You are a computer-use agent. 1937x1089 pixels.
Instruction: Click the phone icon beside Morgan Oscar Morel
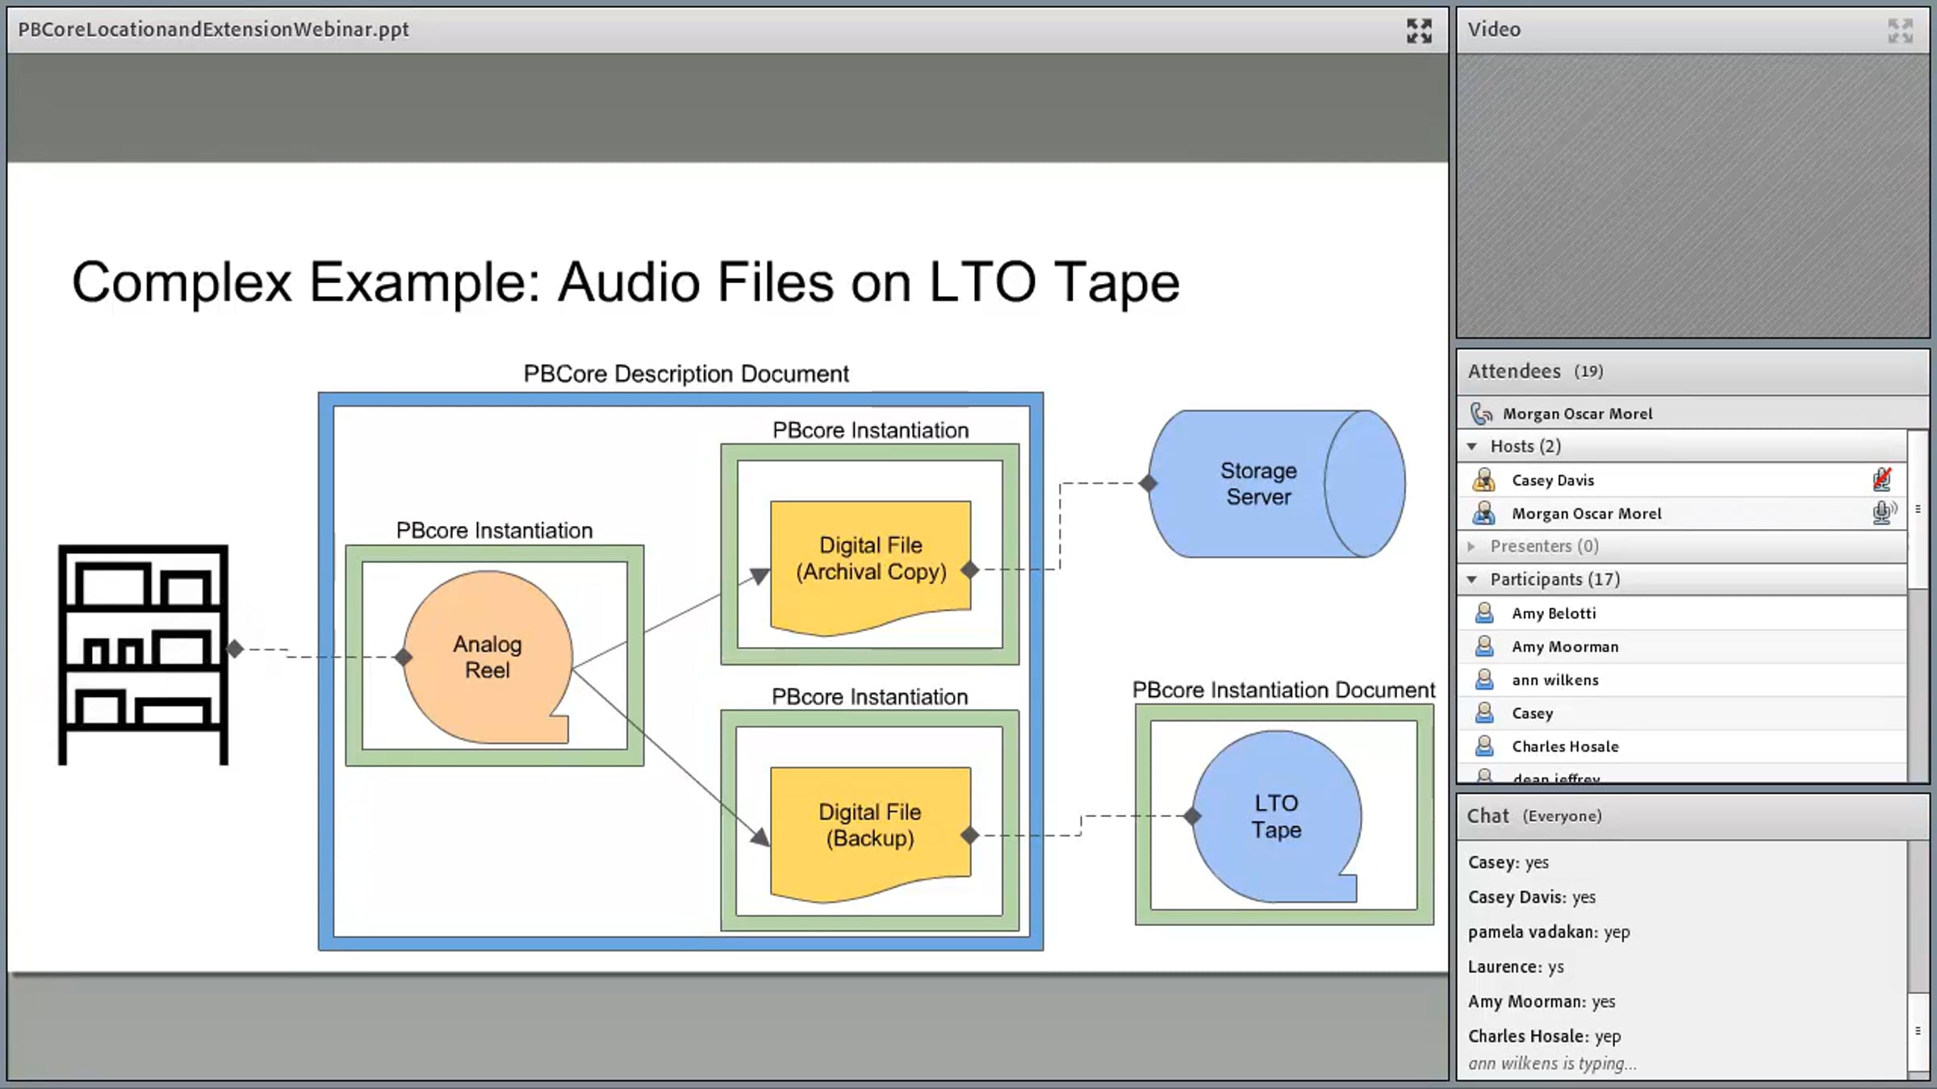click(1482, 413)
